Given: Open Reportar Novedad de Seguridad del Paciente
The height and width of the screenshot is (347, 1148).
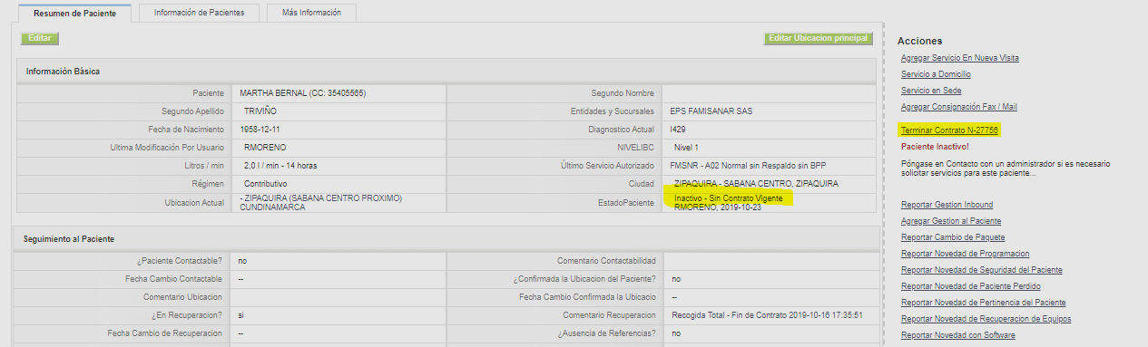Looking at the screenshot, I should [981, 270].
